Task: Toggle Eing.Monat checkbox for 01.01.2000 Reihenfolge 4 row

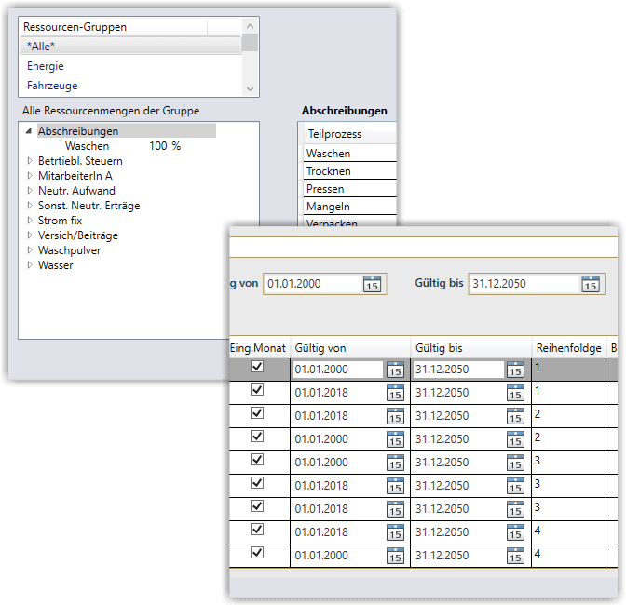Action: [x=257, y=552]
